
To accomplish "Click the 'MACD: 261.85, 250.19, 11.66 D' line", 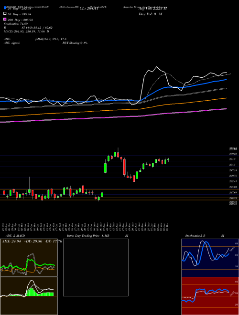I will (x=26, y=31).
